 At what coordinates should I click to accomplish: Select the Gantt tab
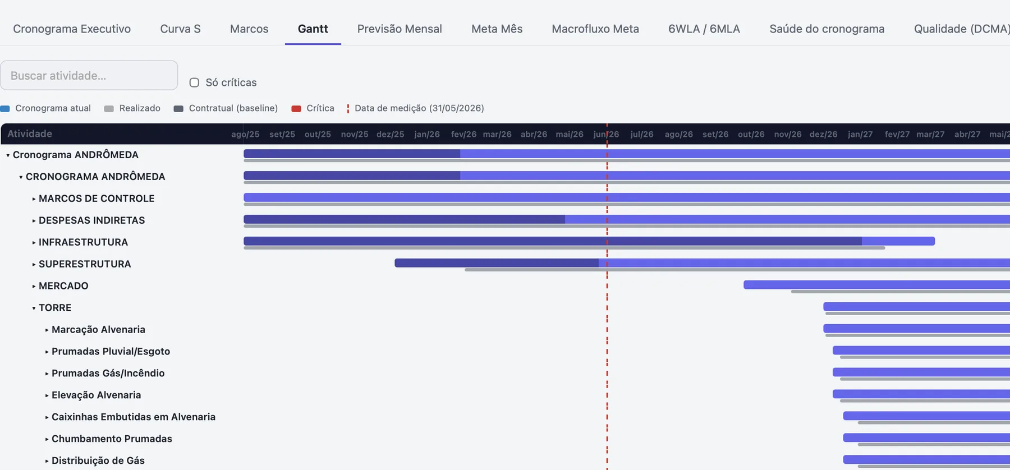[313, 29]
